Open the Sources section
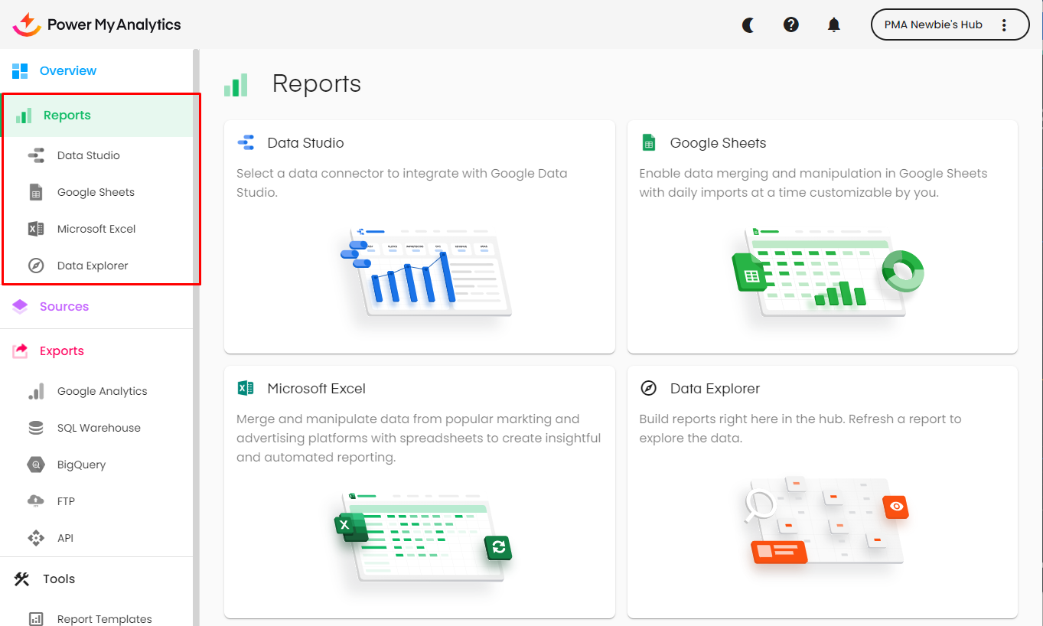1043x626 pixels. pos(64,306)
